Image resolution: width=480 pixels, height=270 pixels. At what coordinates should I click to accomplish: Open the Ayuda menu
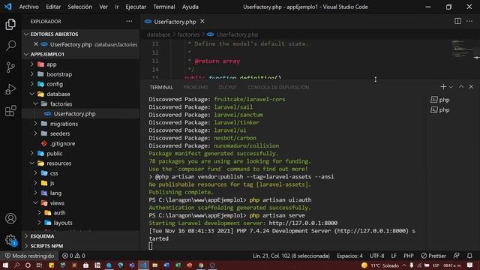click(190, 7)
